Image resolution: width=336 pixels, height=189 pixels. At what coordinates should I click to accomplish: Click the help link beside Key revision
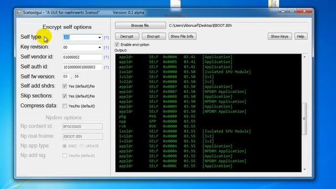tap(106, 47)
